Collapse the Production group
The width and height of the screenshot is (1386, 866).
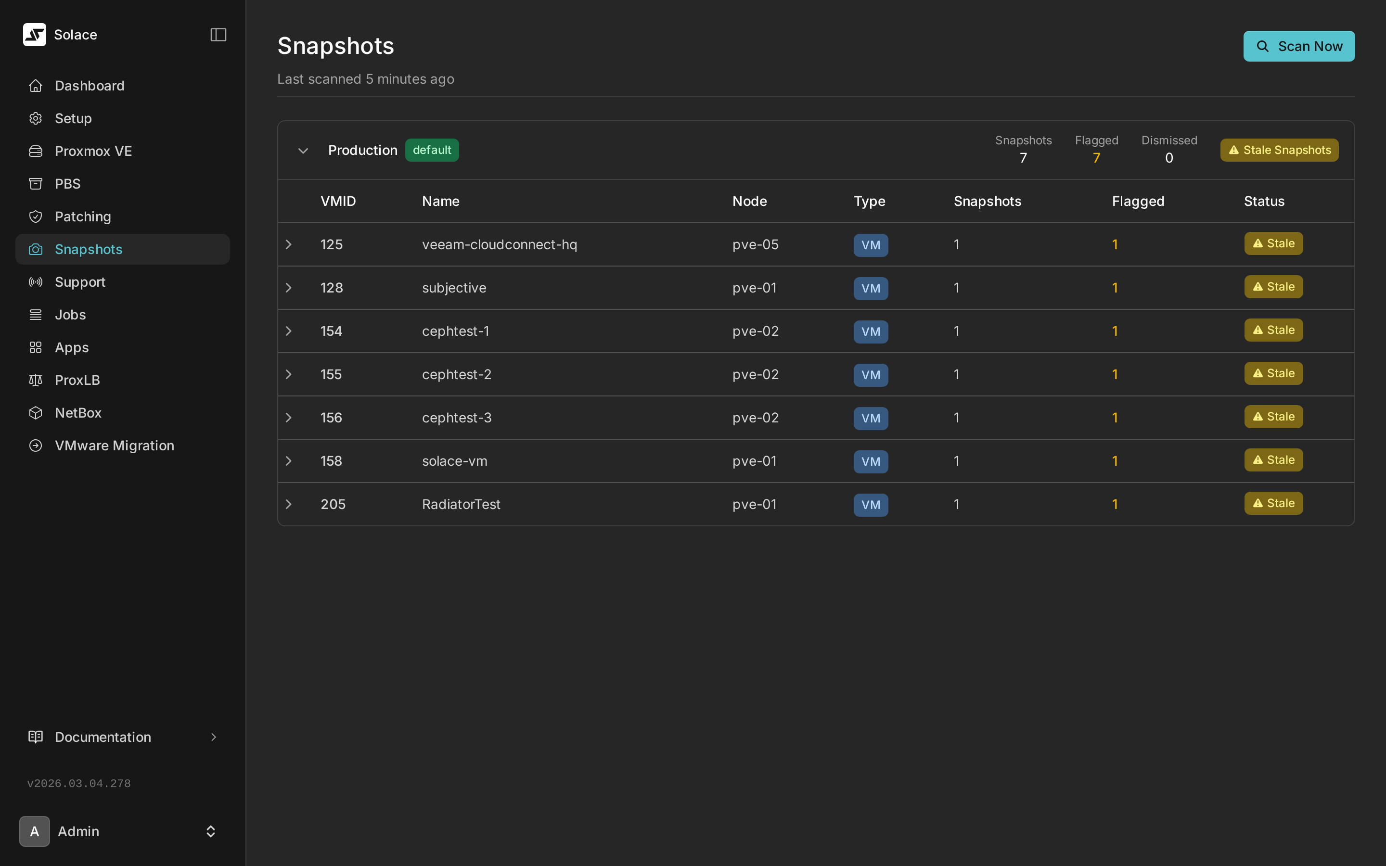[302, 150]
